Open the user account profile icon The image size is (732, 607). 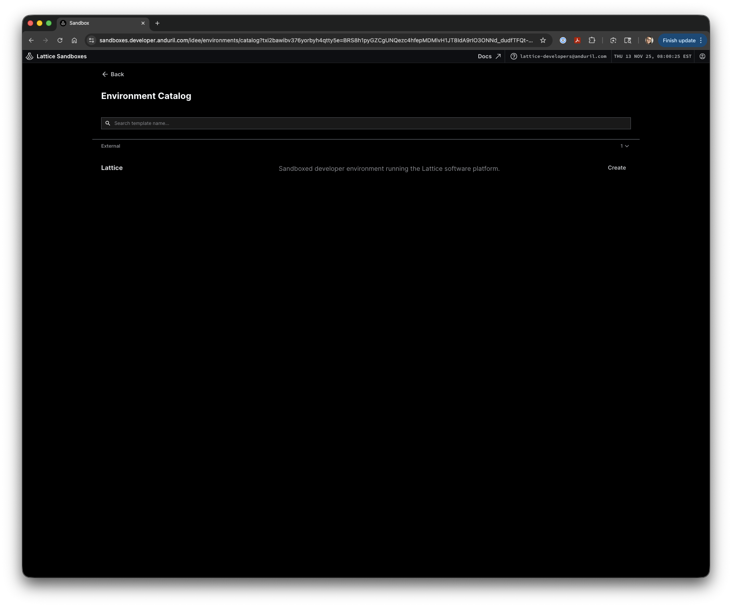pos(702,56)
